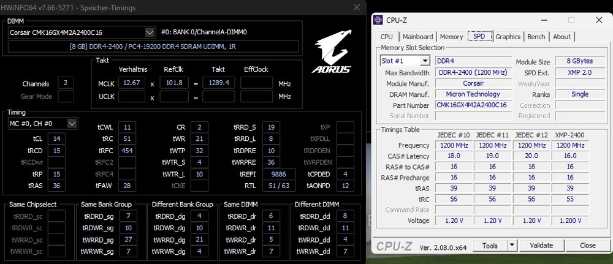Click the Tools button in CPU-Z
The image size is (613, 264).
click(490, 245)
